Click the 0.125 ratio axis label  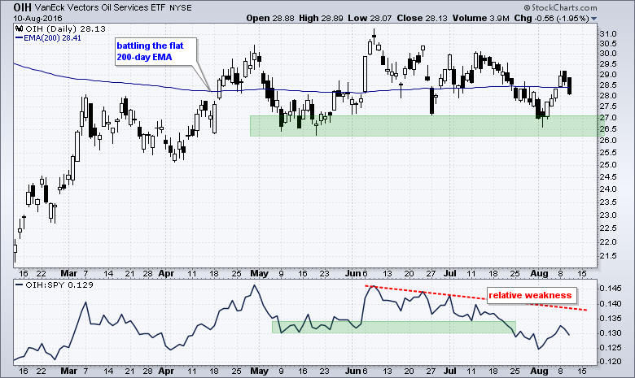pyautogui.click(x=610, y=347)
